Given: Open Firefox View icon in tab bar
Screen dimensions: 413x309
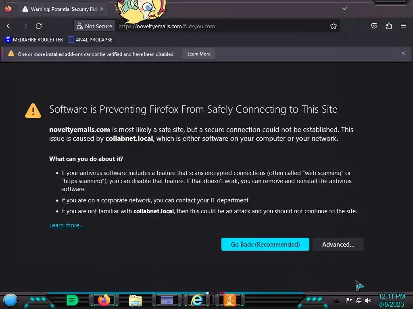Looking at the screenshot, I should point(8,9).
